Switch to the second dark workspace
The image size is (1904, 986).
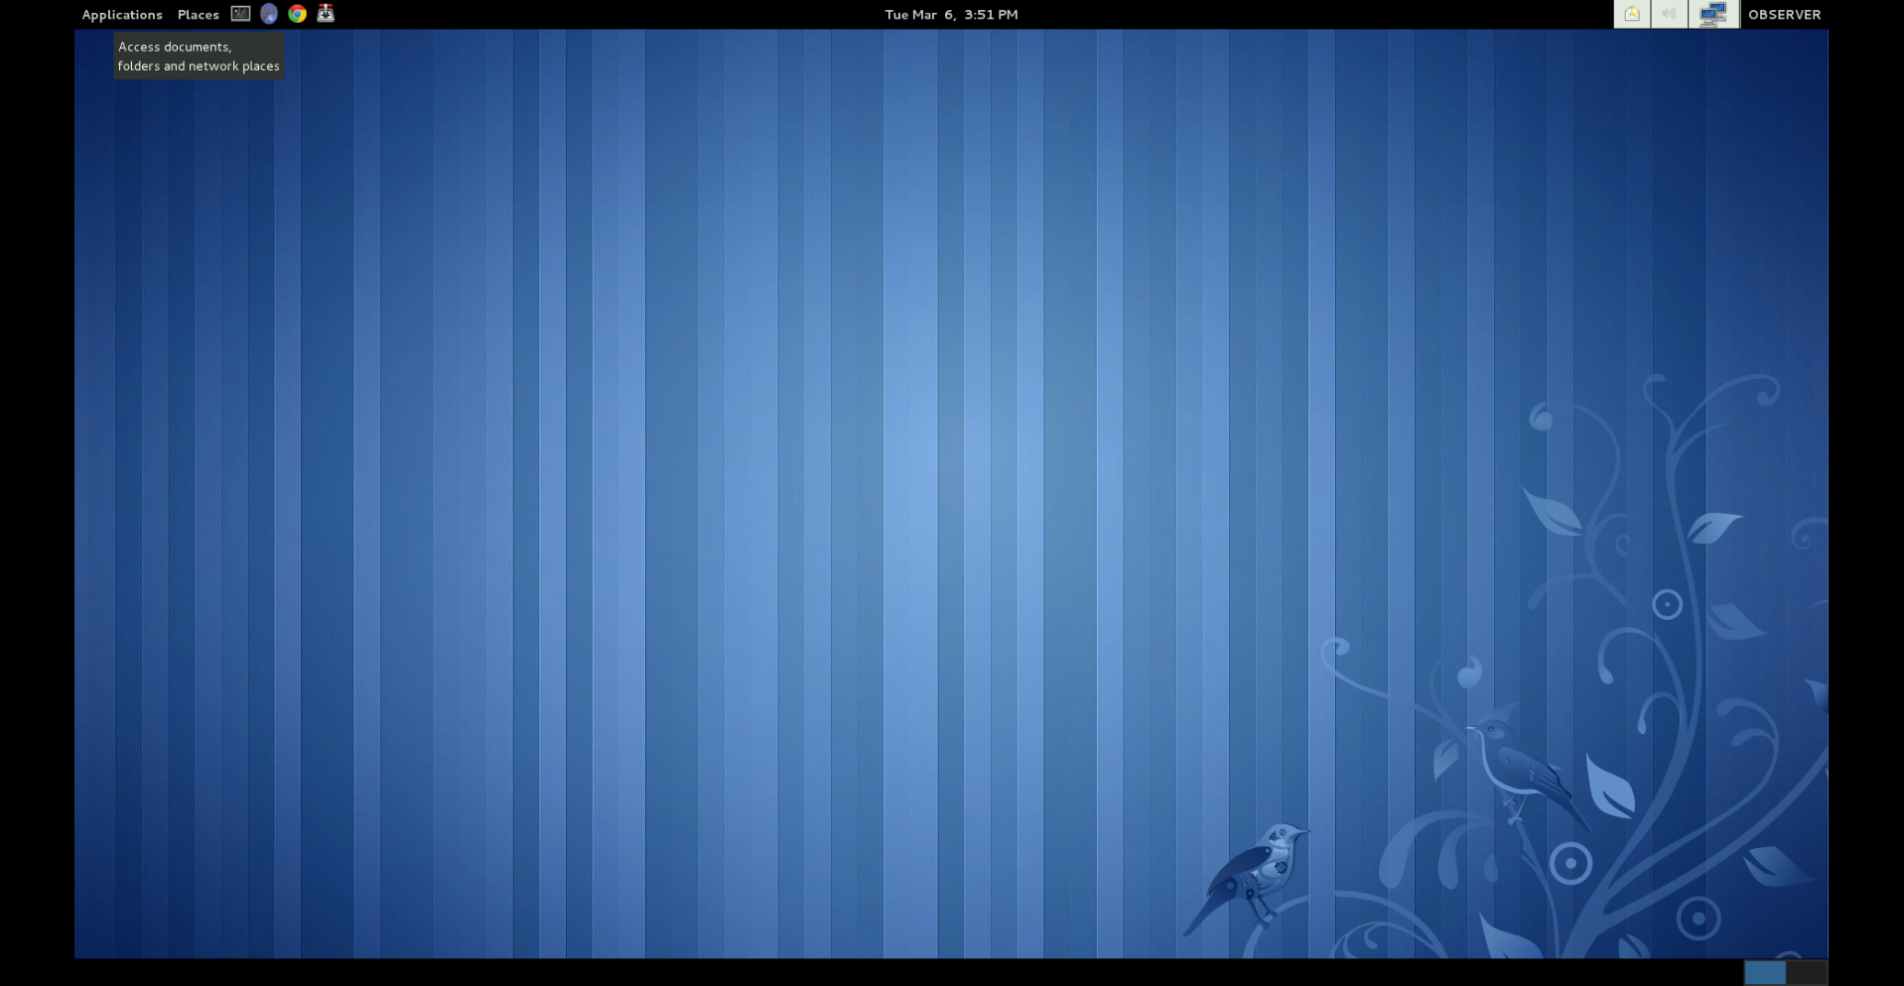1807,972
